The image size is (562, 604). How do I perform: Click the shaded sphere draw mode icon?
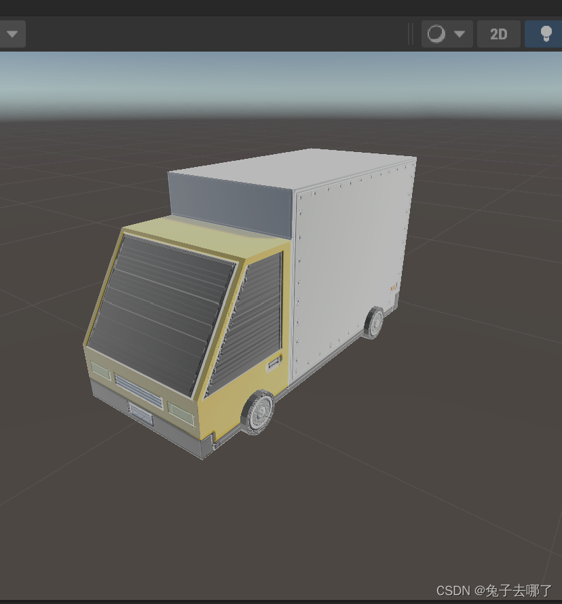(x=438, y=33)
